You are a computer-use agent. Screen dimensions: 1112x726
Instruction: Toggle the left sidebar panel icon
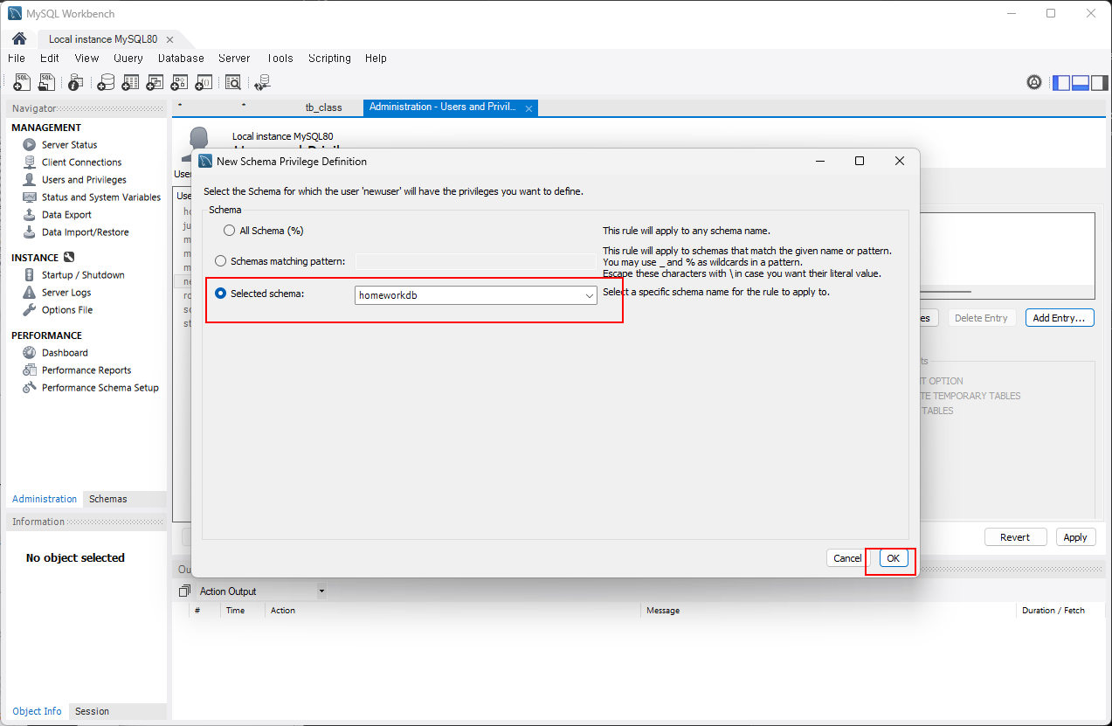tap(1061, 83)
